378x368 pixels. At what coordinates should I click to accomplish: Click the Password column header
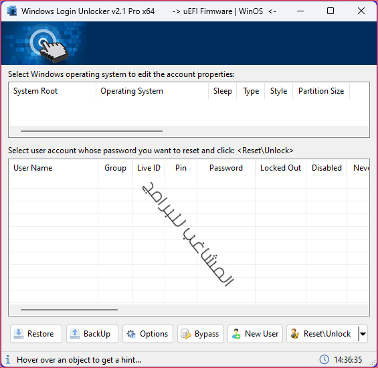(x=226, y=168)
